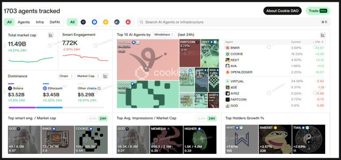Select the DeFAI category filter

tap(55, 22)
